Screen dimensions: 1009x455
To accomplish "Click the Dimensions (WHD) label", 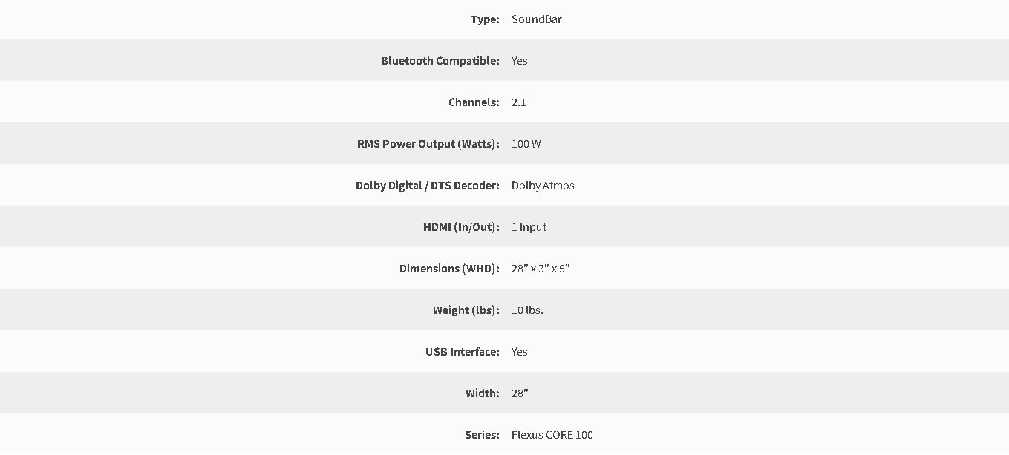I will click(x=449, y=269).
